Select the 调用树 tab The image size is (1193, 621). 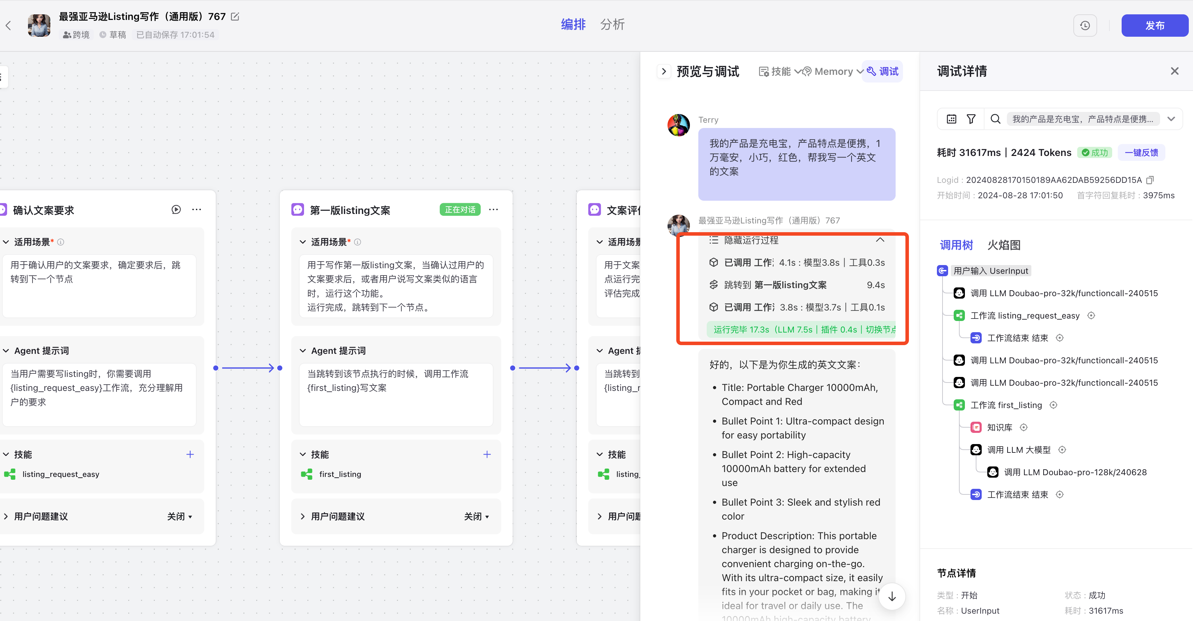tap(956, 245)
